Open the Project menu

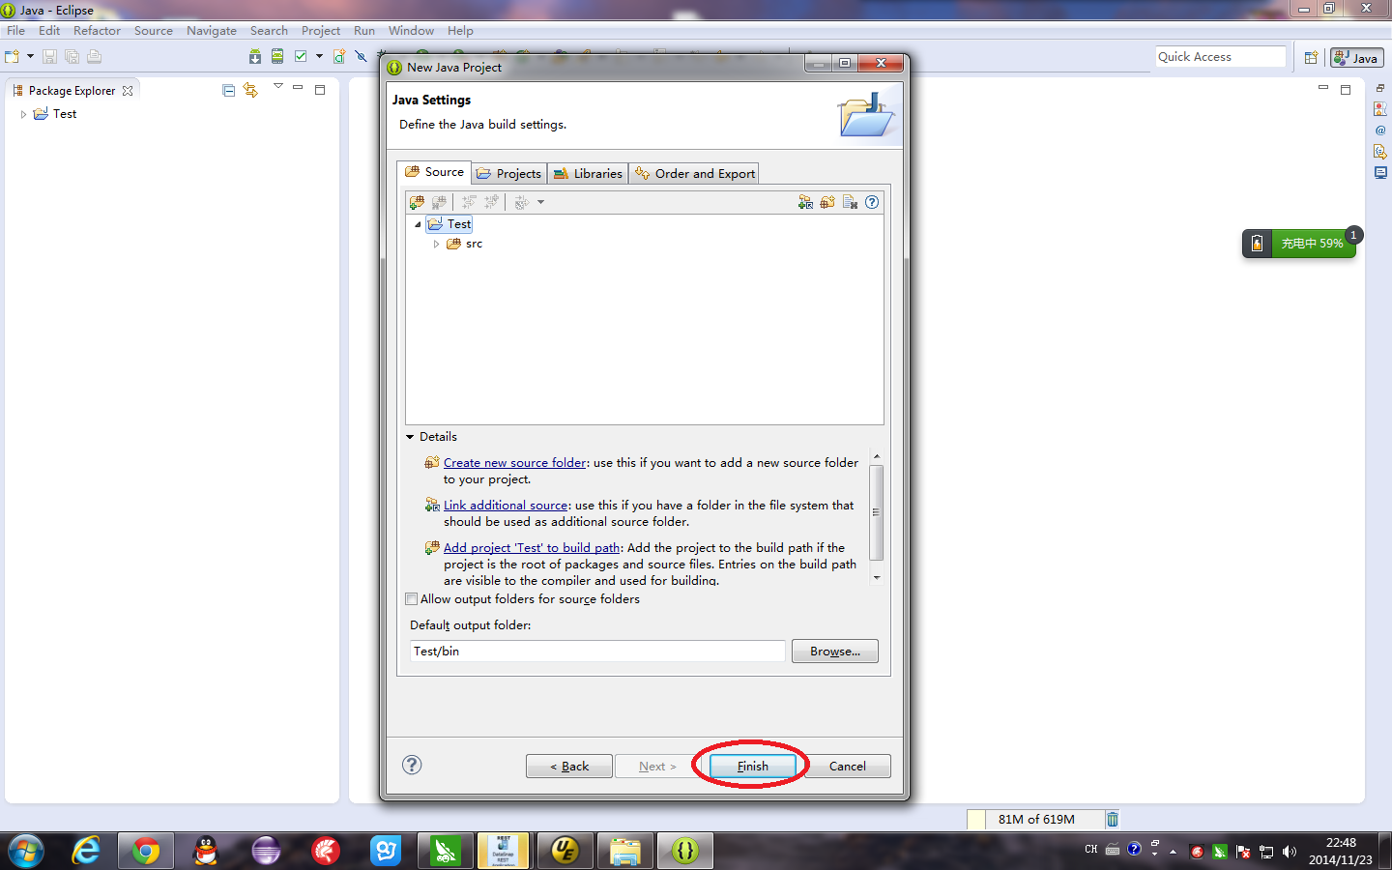coord(321,31)
